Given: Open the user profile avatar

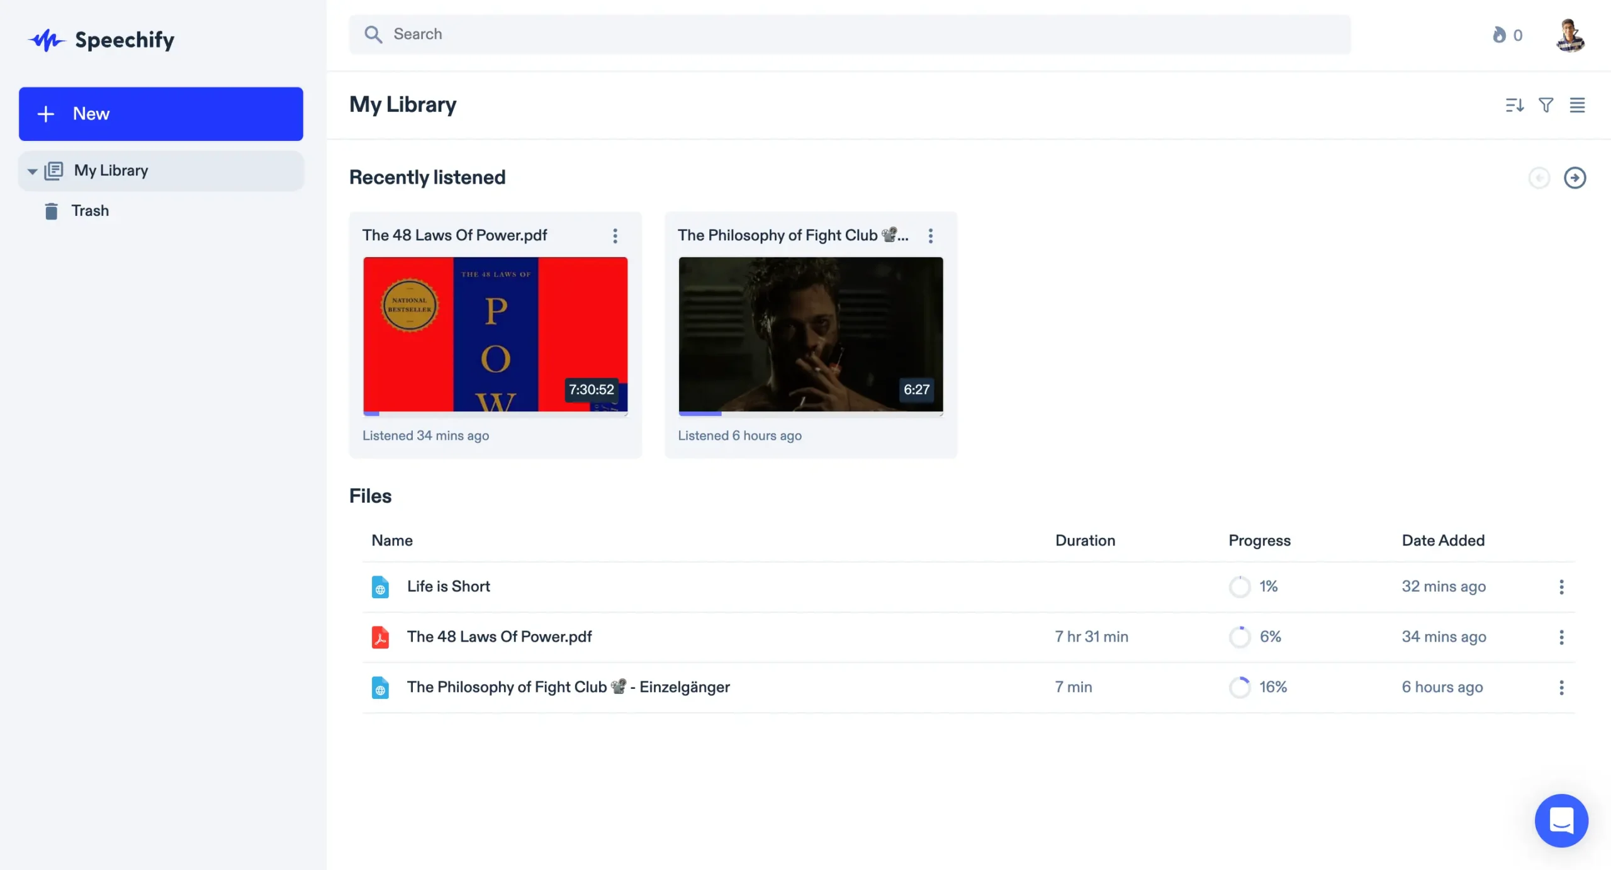Looking at the screenshot, I should [1570, 35].
